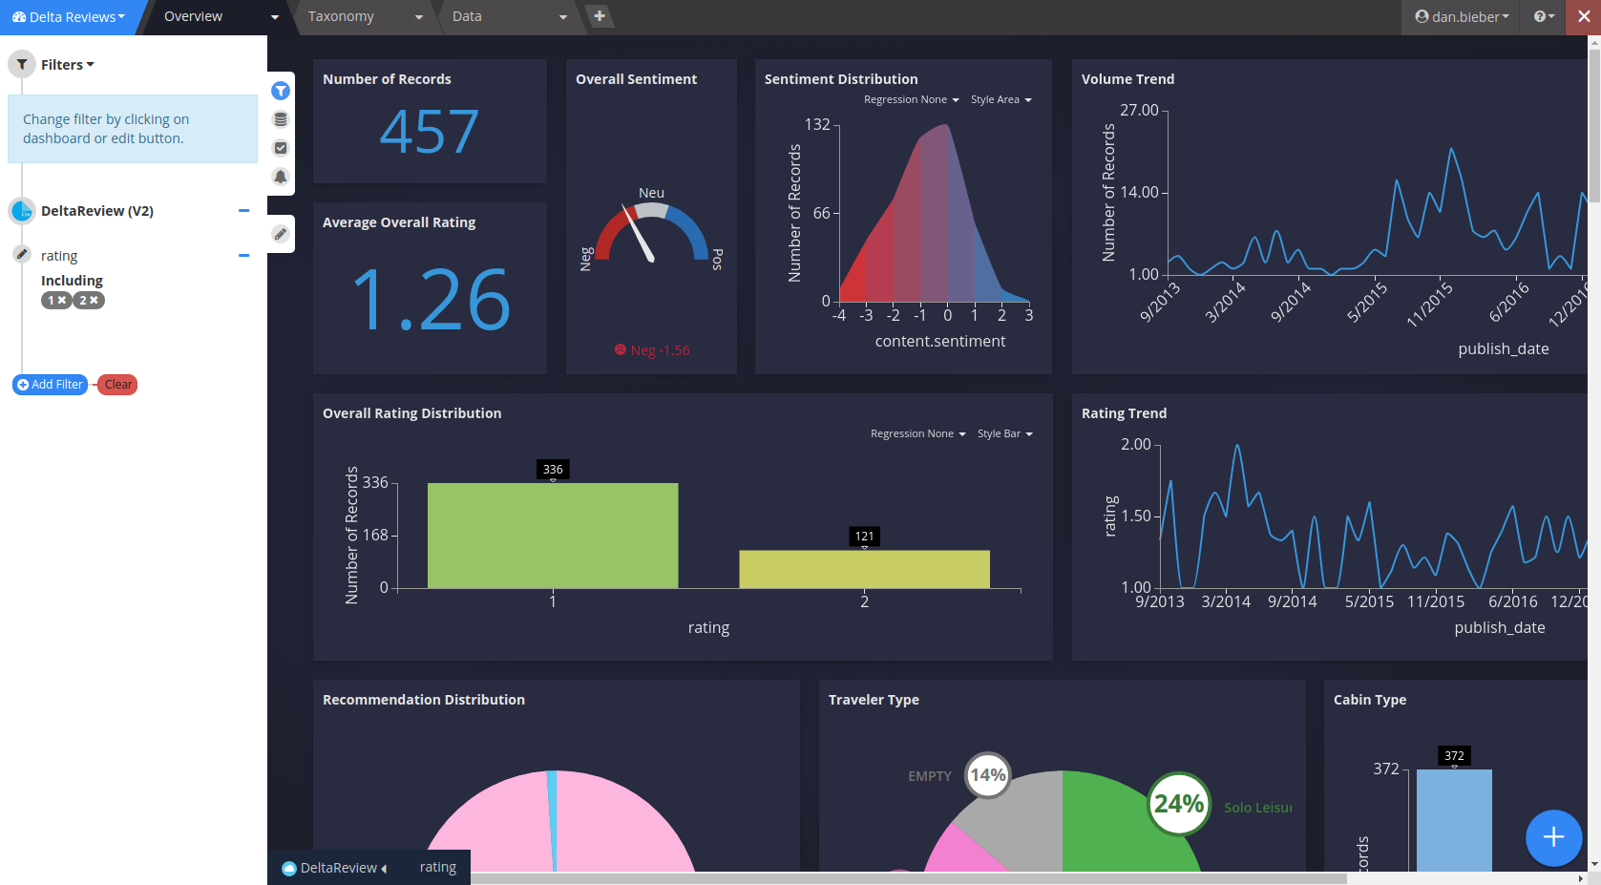
Task: Remove rating value 2 from filter
Action: [x=94, y=300]
